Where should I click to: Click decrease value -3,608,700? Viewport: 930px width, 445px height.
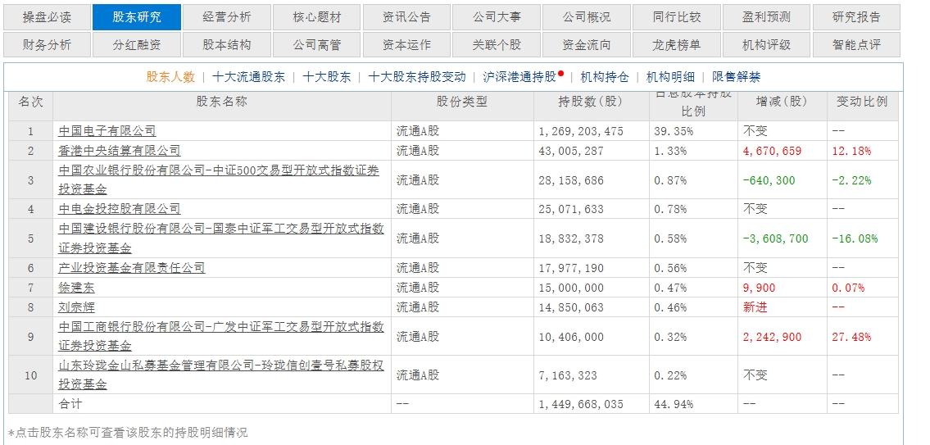click(775, 238)
